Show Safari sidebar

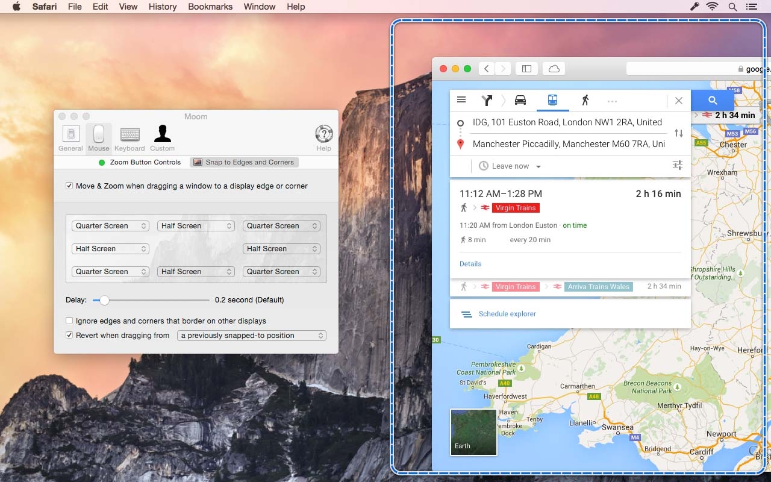[526, 69]
